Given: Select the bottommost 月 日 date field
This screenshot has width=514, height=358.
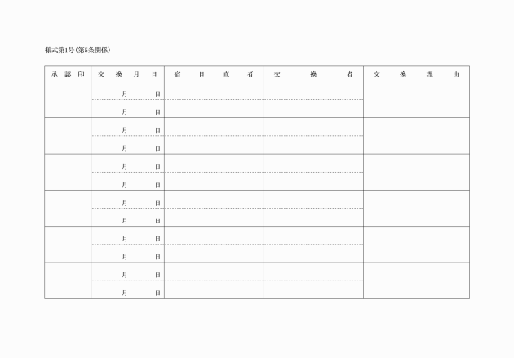Looking at the screenshot, I should [127, 289].
